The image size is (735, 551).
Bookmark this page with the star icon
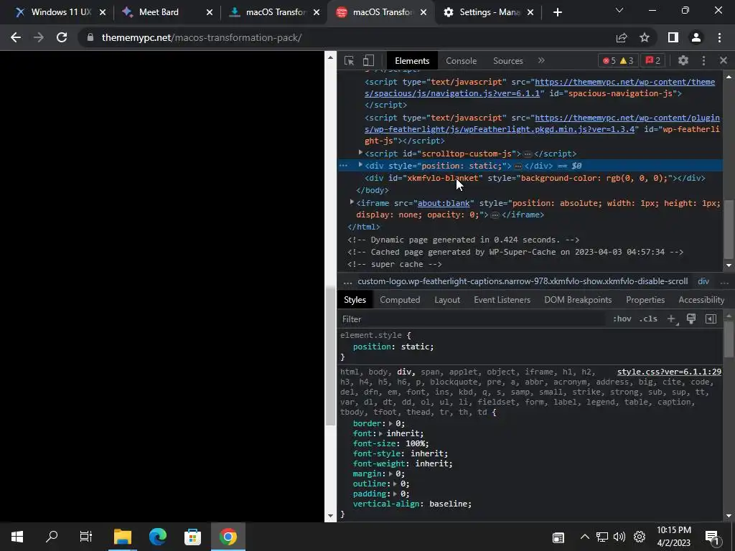pyautogui.click(x=645, y=37)
